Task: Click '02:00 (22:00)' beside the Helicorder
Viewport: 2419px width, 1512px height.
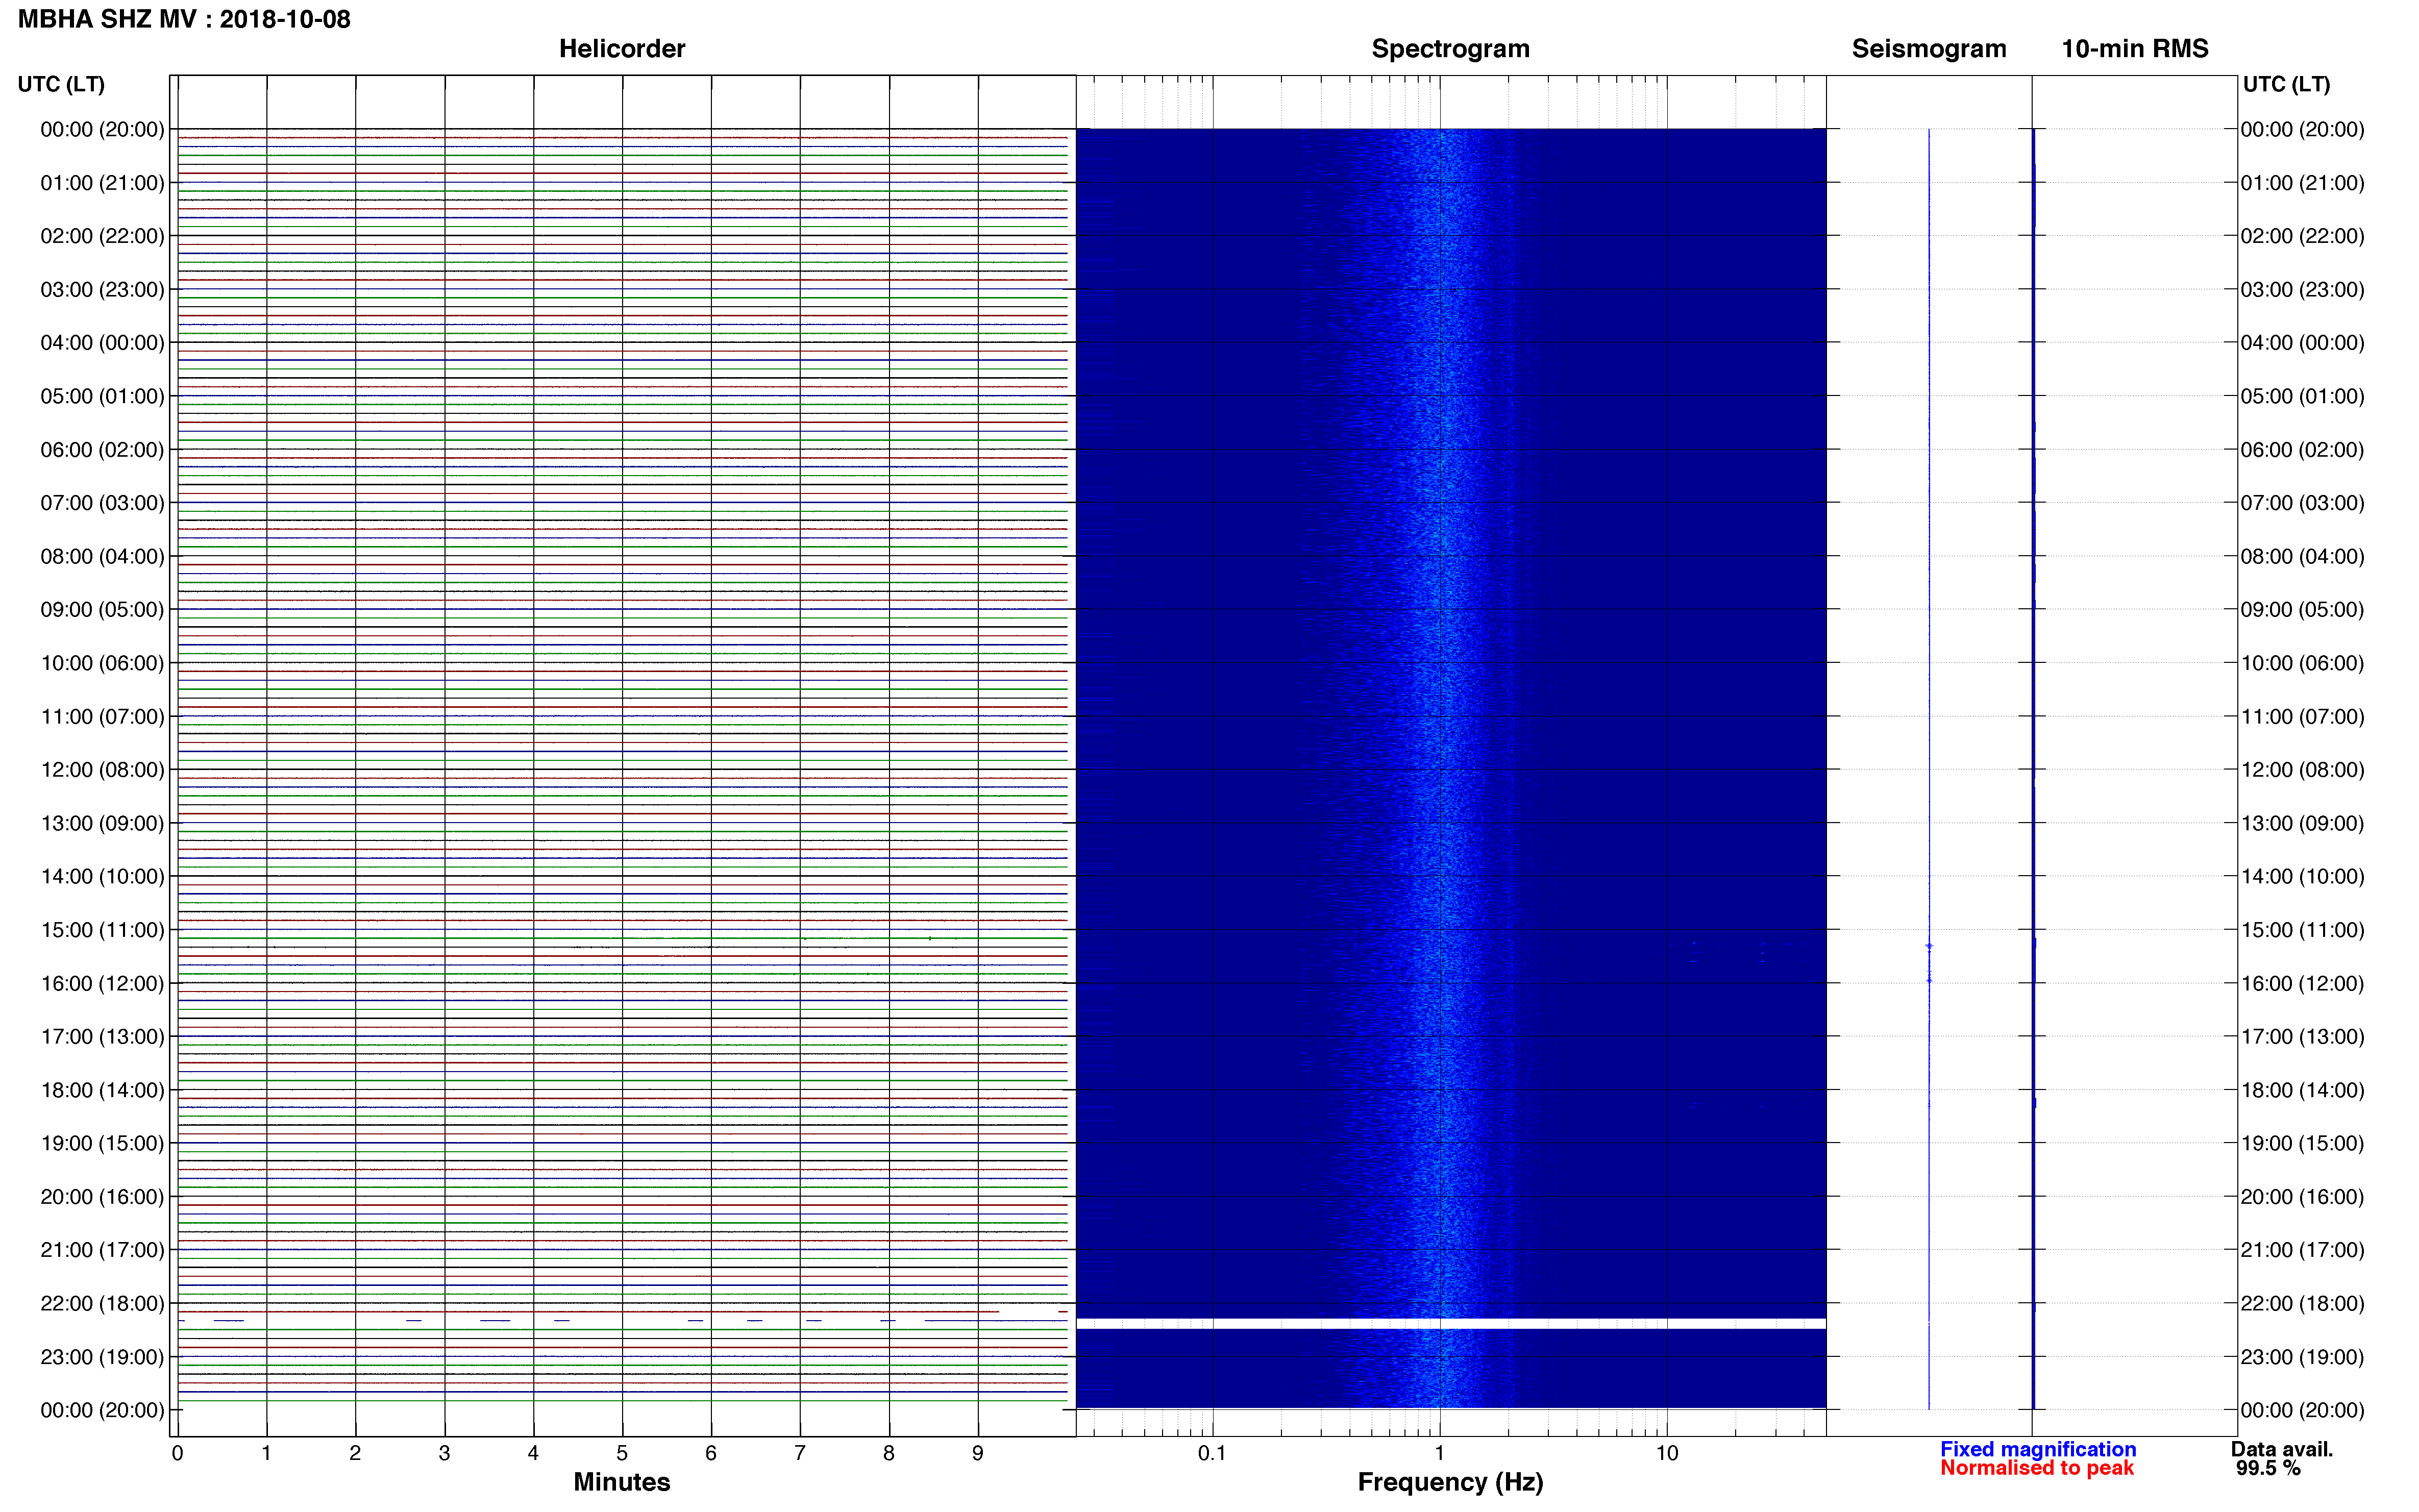Action: click(x=102, y=236)
